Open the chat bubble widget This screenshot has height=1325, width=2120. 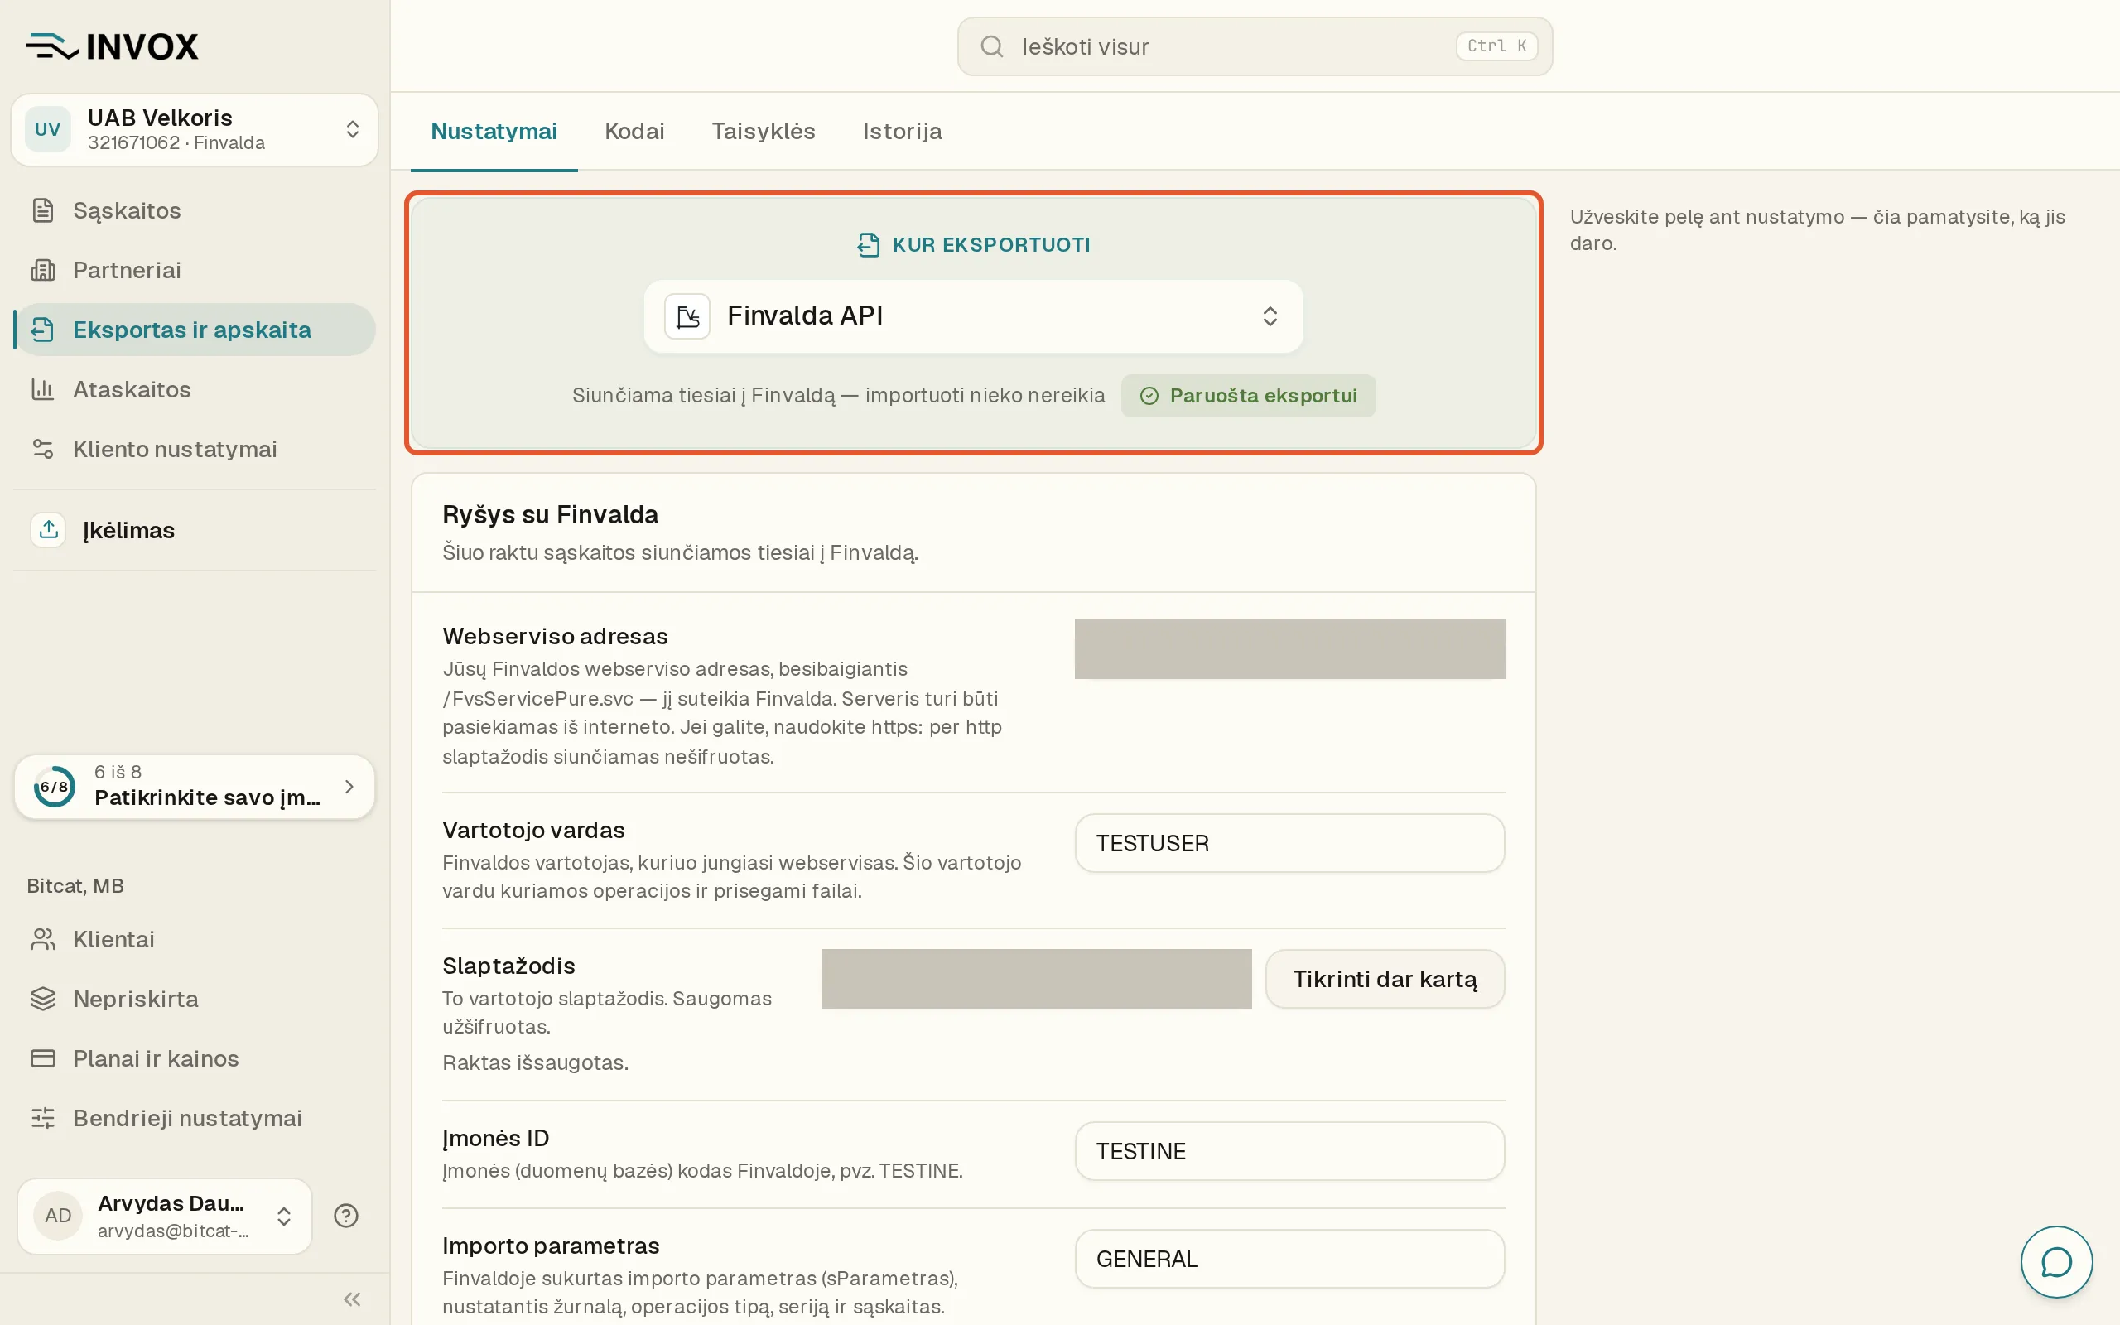(2056, 1262)
